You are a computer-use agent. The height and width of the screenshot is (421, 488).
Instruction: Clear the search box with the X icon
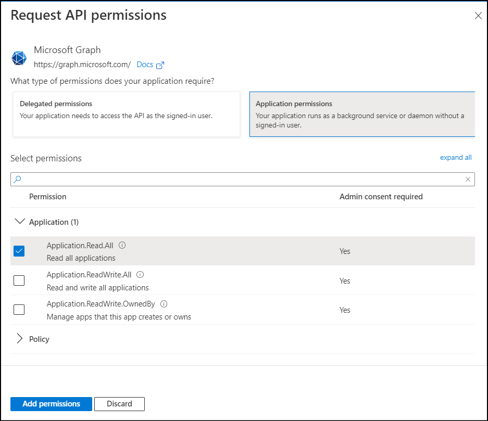pos(468,179)
